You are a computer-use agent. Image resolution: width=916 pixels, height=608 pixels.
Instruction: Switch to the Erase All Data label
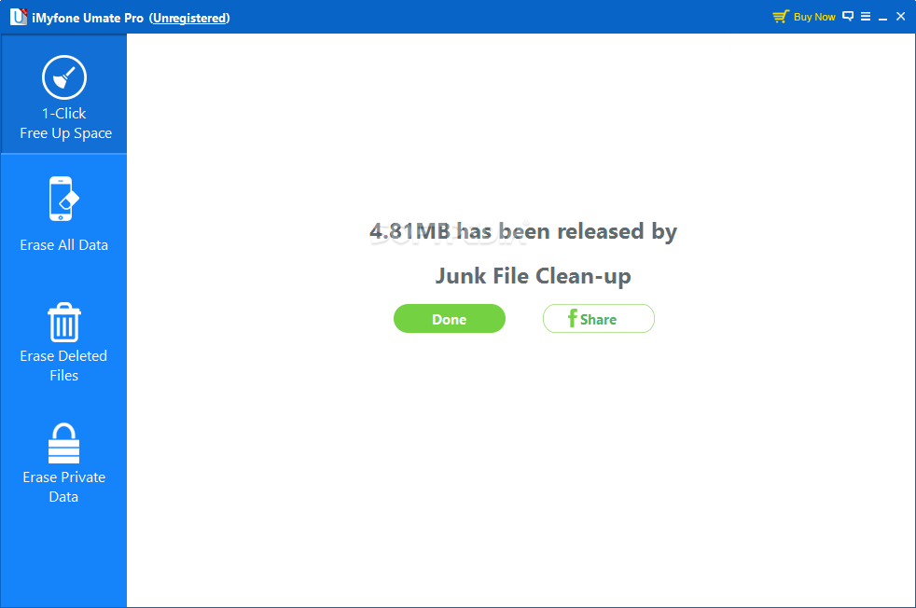[x=63, y=244]
